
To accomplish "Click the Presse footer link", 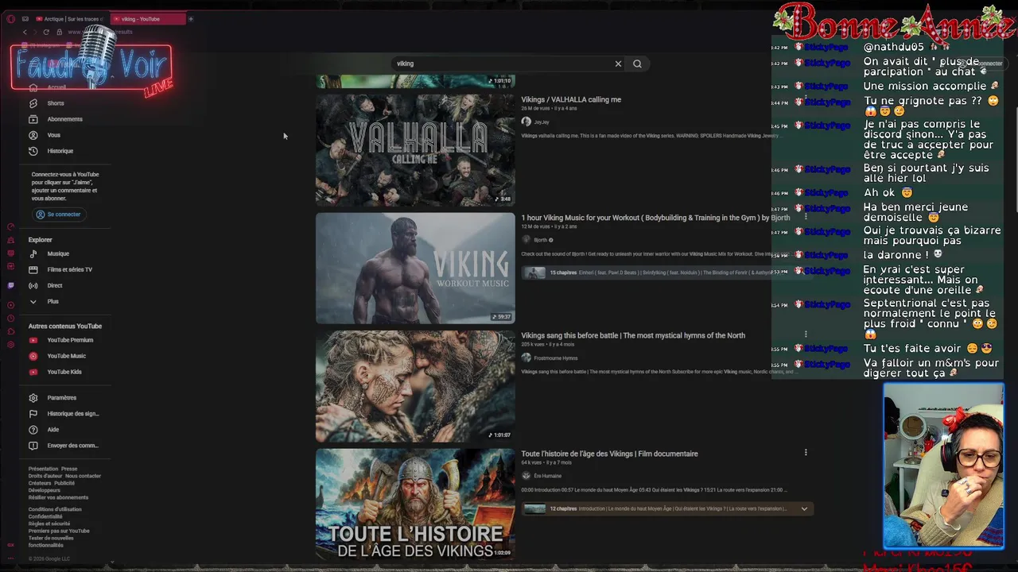I will (x=69, y=469).
